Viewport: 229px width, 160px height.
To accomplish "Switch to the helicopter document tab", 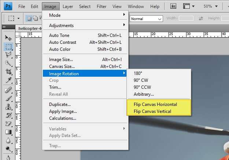I will [29, 28].
